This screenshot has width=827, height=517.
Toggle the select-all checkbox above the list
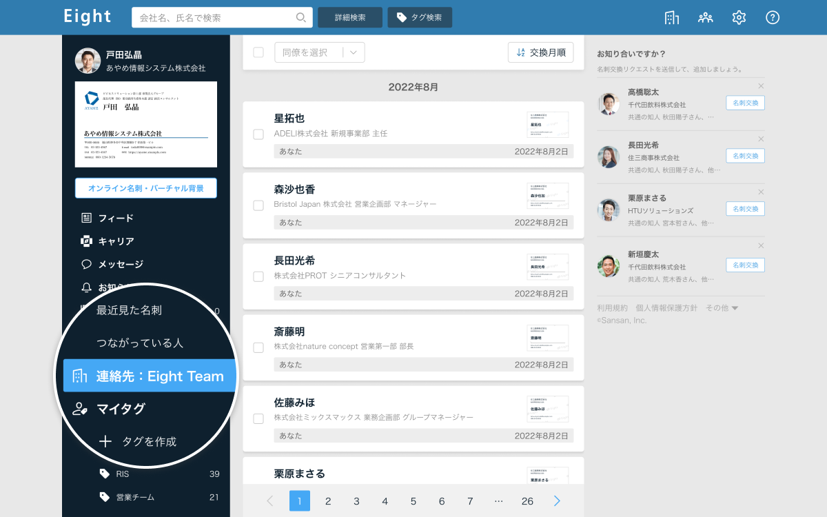[258, 52]
